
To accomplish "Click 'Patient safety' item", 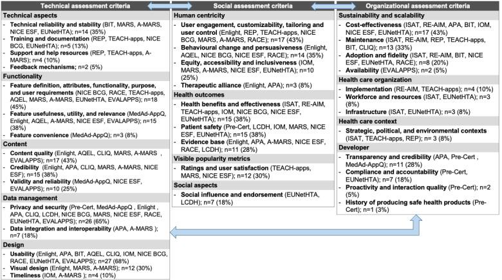I will pos(201,127).
